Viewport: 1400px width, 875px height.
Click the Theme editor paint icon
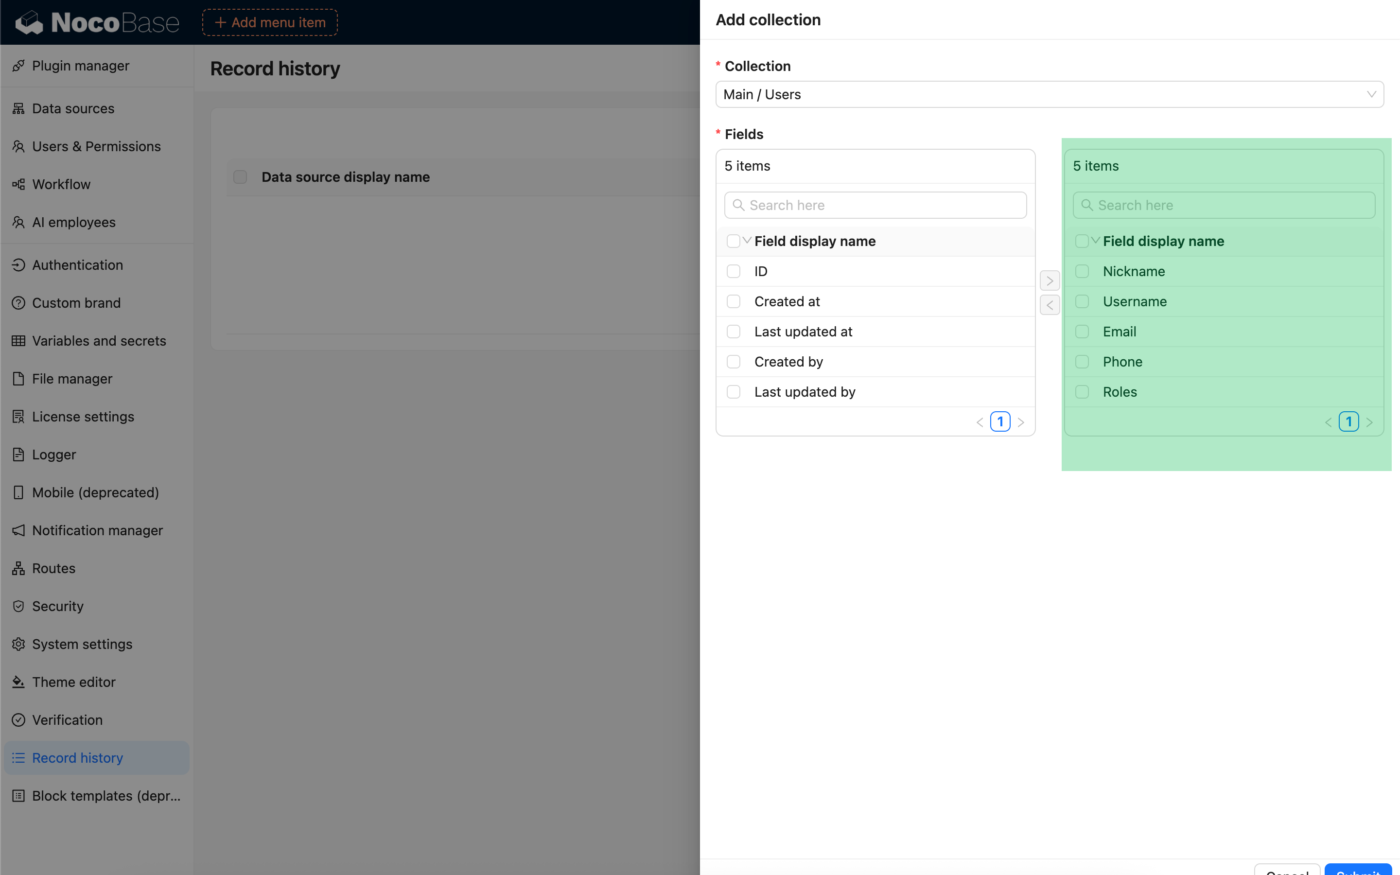[18, 682]
